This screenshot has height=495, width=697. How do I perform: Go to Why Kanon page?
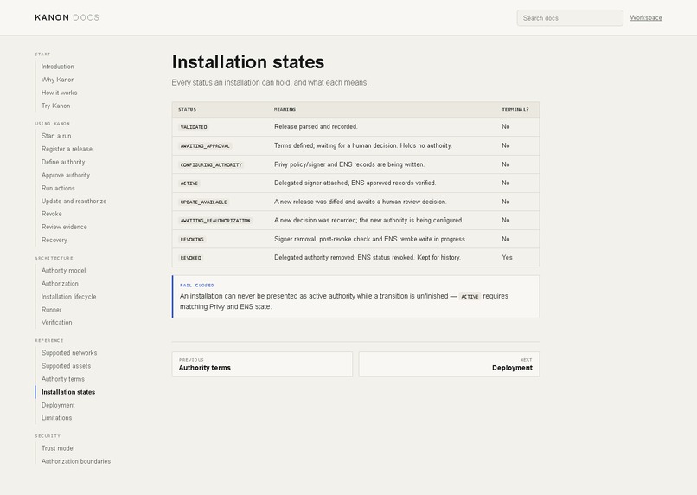pyautogui.click(x=58, y=80)
